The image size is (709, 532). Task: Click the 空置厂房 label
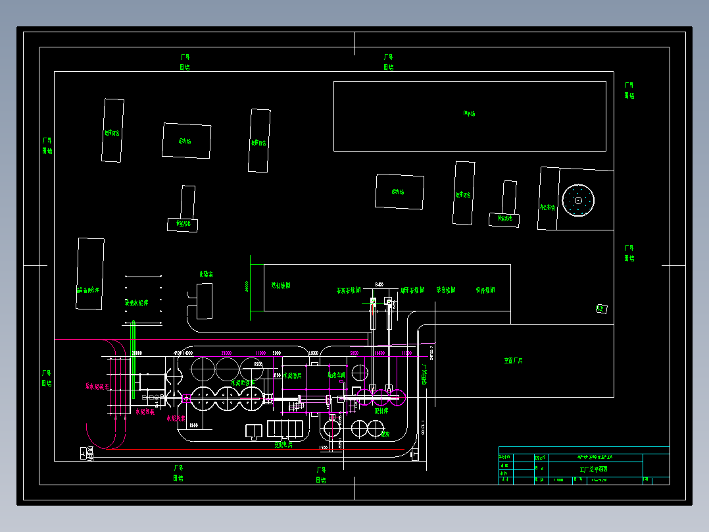513,361
